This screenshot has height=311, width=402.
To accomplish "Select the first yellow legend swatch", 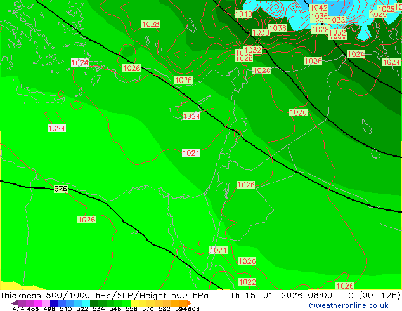I will coord(134,303).
